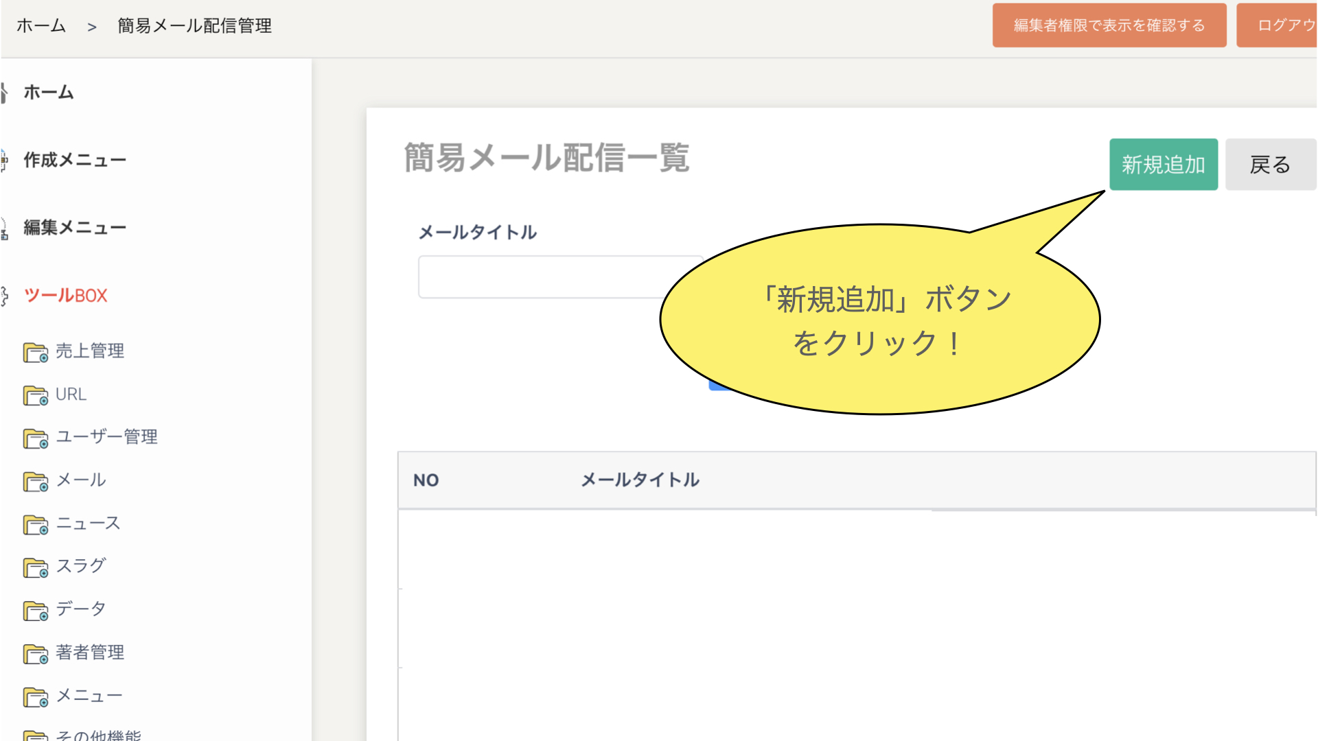Expand the 編集メニュー sidebar section
This screenshot has width=1318, height=741.
pyautogui.click(x=74, y=227)
